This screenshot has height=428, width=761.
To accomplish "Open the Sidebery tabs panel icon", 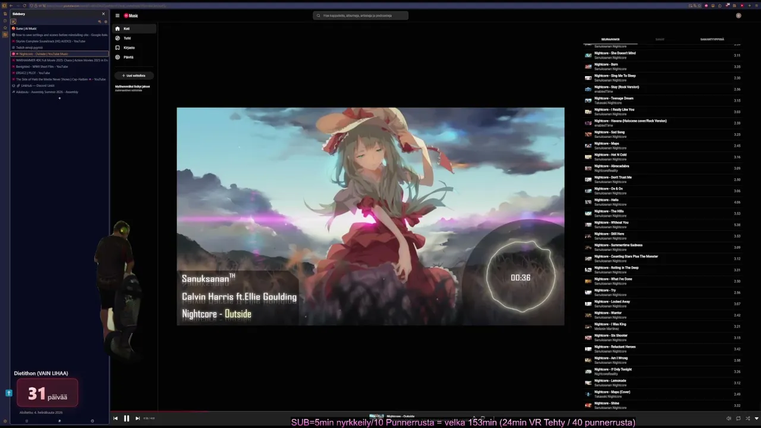I will [x=13, y=21].
